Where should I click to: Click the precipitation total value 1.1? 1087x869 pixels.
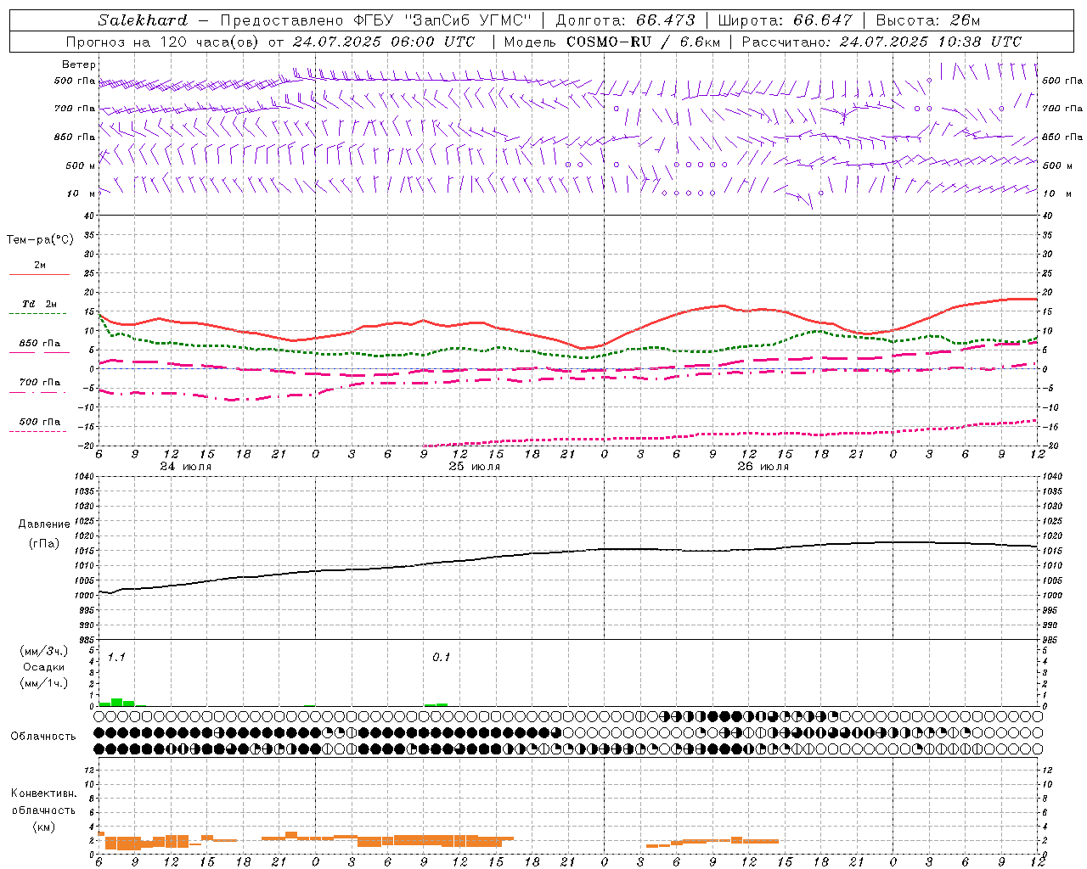pos(116,658)
